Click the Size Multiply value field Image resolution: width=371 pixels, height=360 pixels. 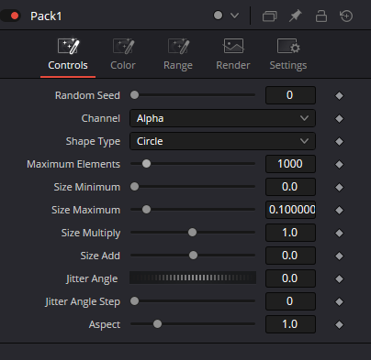tap(290, 233)
